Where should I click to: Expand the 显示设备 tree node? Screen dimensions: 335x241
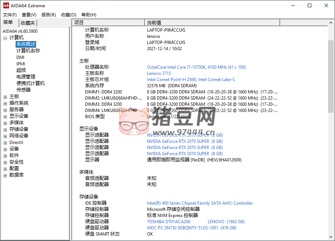(5, 116)
